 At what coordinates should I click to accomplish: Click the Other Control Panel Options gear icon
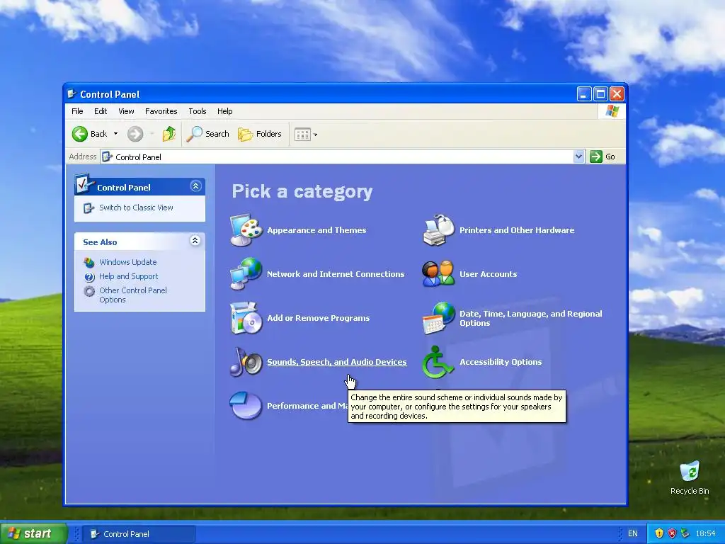[x=89, y=291]
